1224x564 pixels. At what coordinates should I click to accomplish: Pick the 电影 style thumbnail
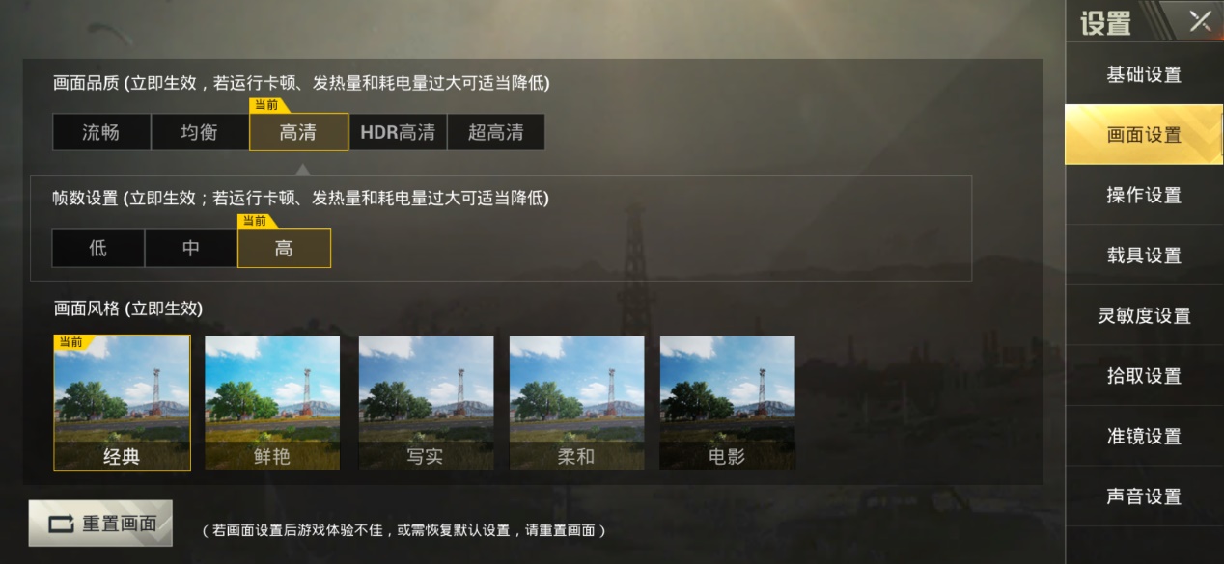coord(728,403)
